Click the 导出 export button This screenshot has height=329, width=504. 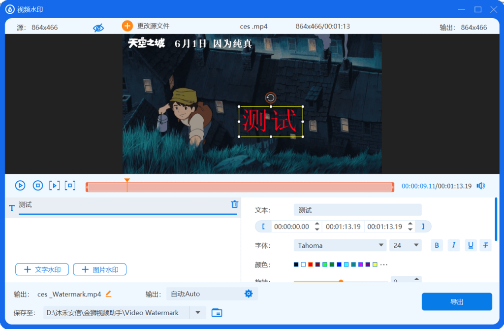pos(457,301)
